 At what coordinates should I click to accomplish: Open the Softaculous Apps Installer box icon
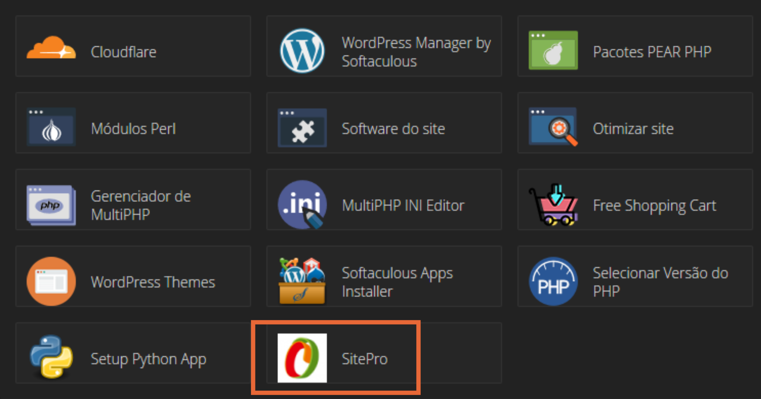click(x=302, y=281)
